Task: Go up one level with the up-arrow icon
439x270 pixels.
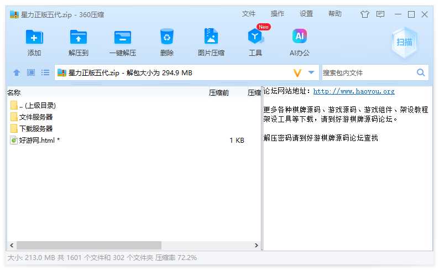Action: pyautogui.click(x=17, y=73)
